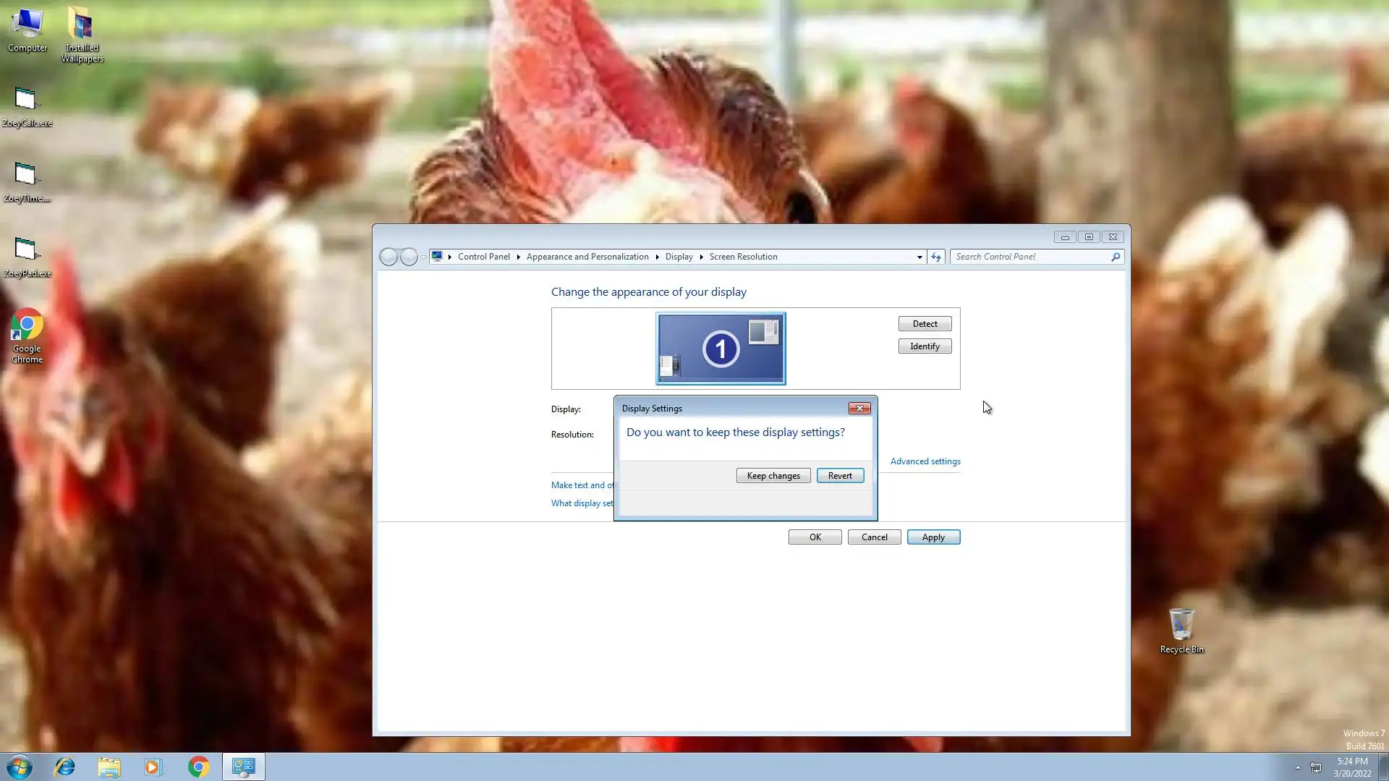Open the Advanced settings link
Viewport: 1389px width, 781px height.
pos(925,461)
